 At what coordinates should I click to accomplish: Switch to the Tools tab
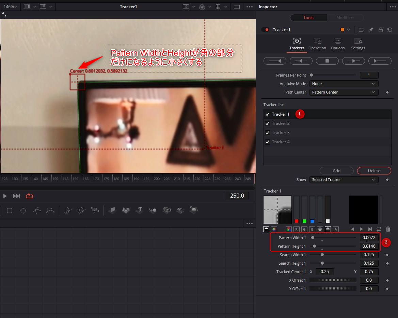[308, 17]
